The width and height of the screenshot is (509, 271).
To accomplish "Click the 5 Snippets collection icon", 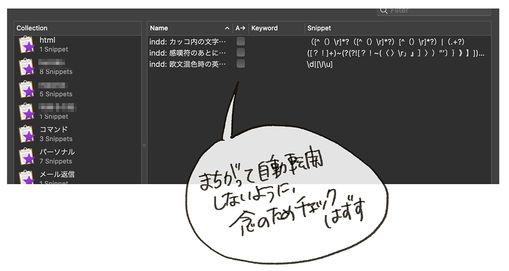I will tap(26, 89).
